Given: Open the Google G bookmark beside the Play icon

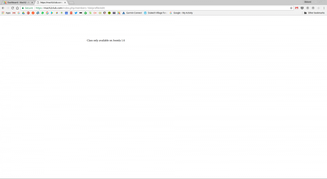Looking at the screenshot, I should [x=47, y=13].
